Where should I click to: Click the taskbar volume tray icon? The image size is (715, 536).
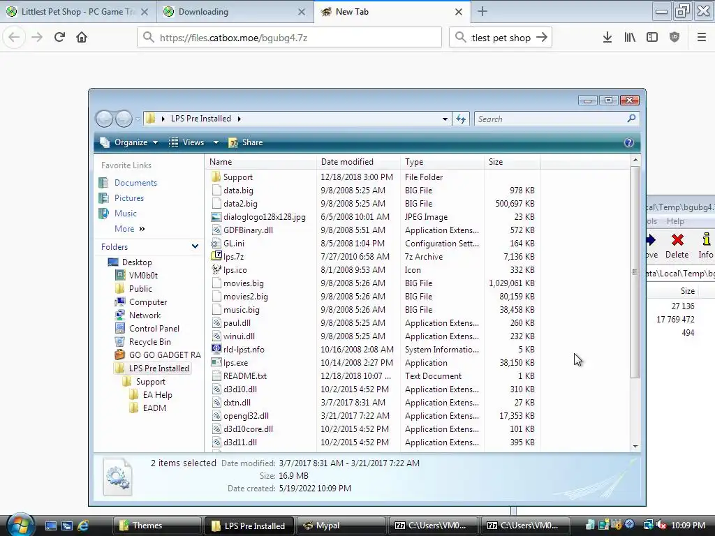661,526
